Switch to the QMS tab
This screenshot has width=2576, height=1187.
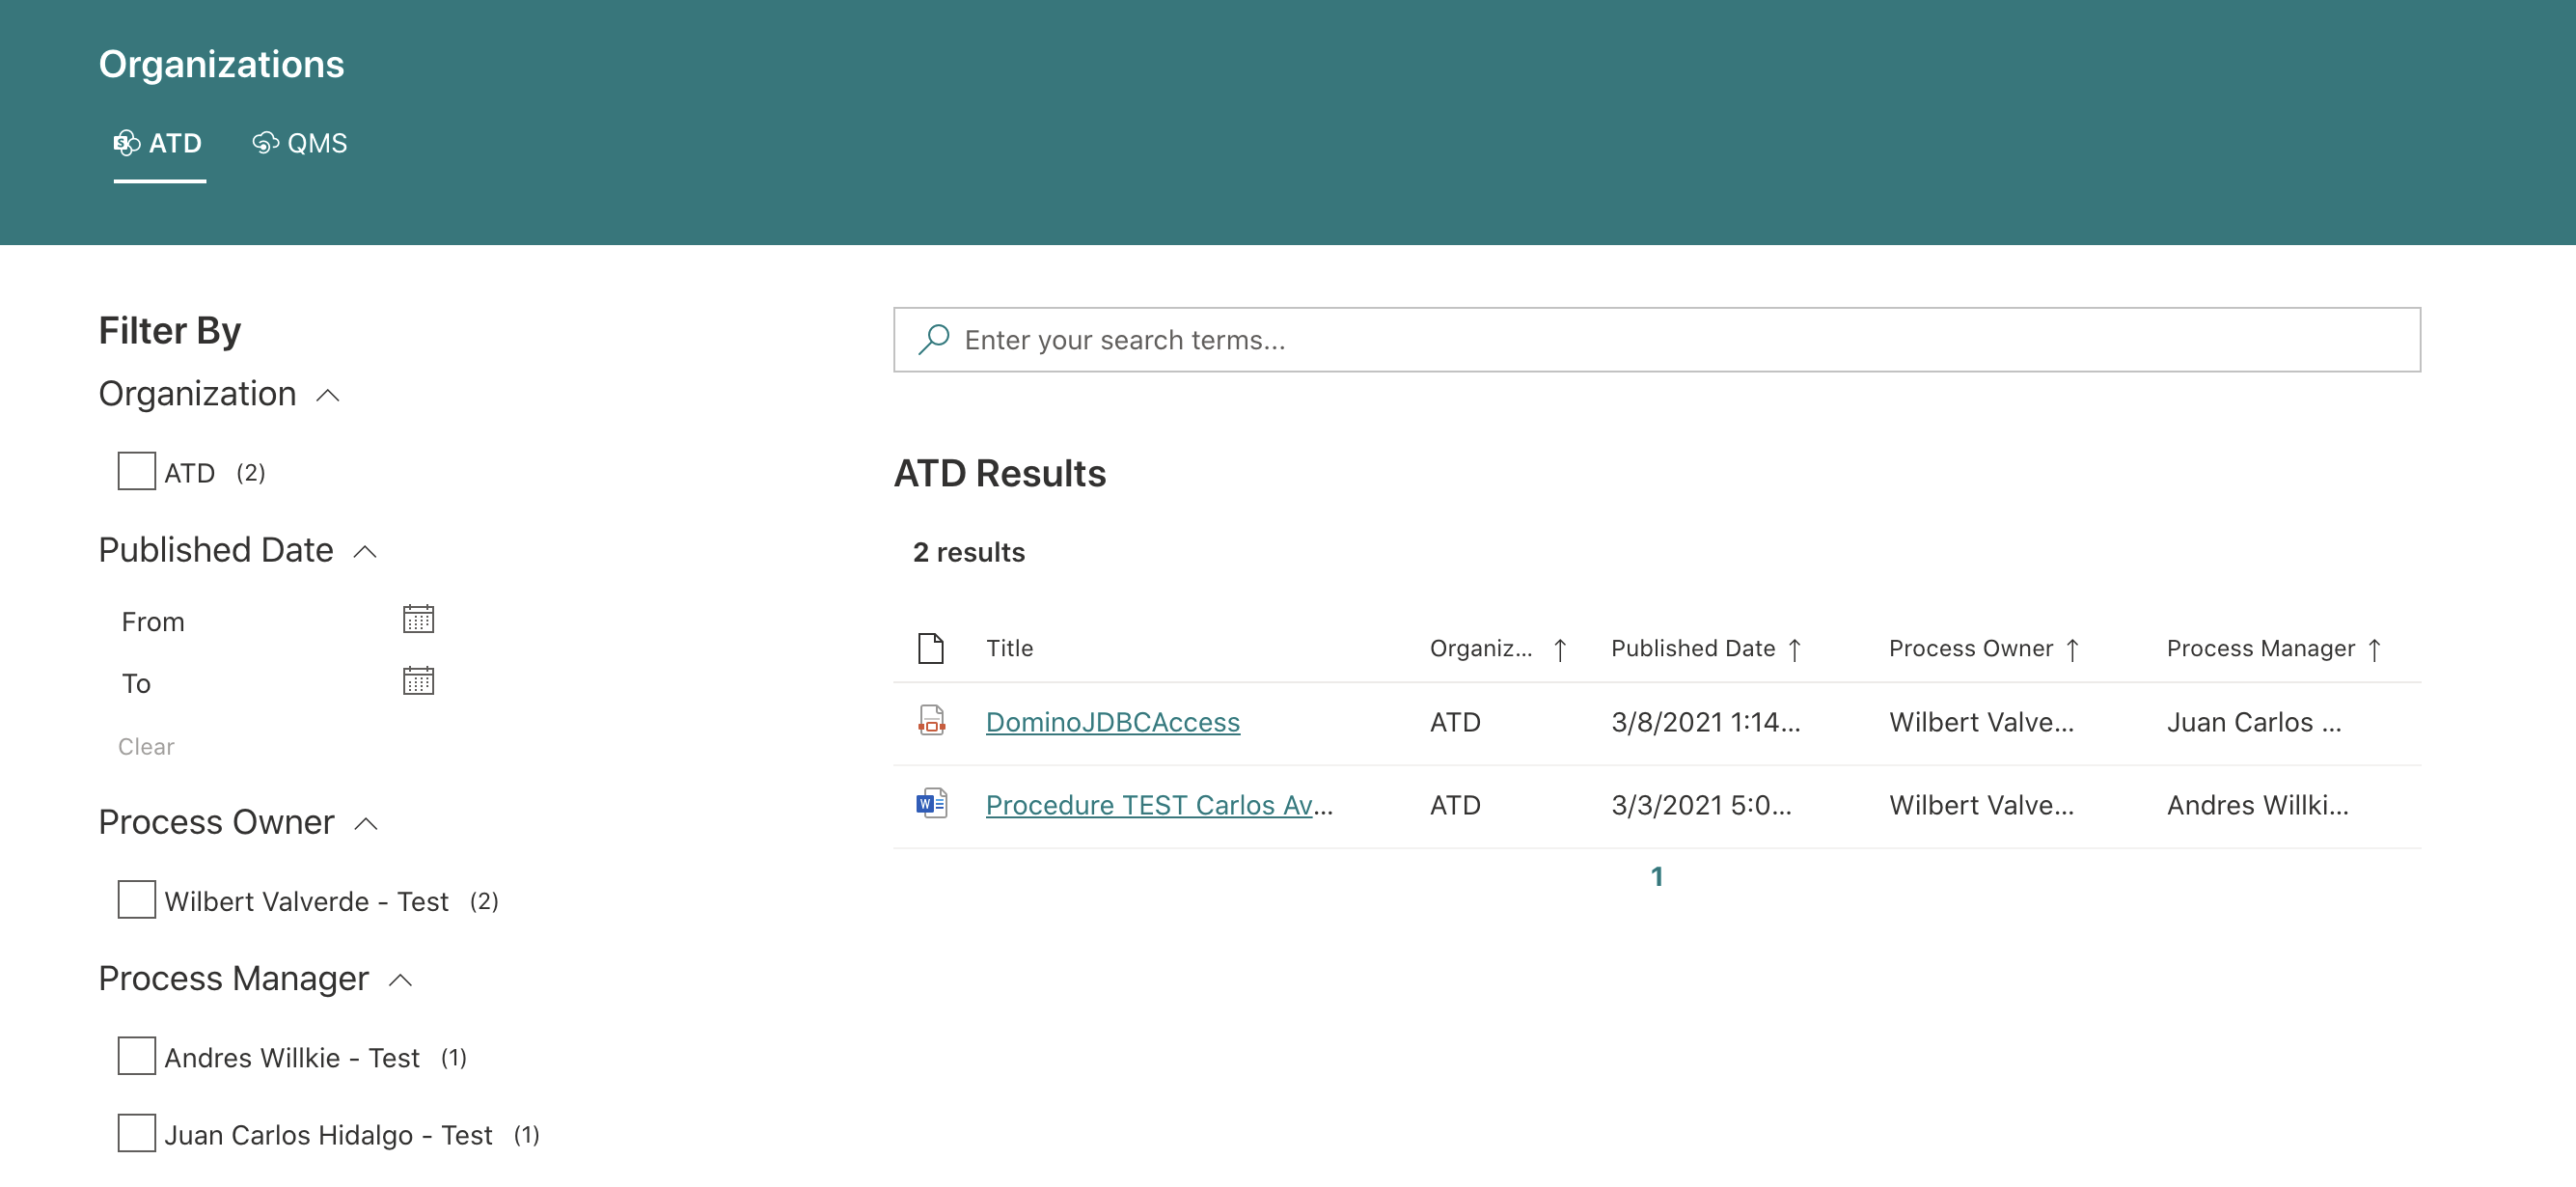click(300, 144)
